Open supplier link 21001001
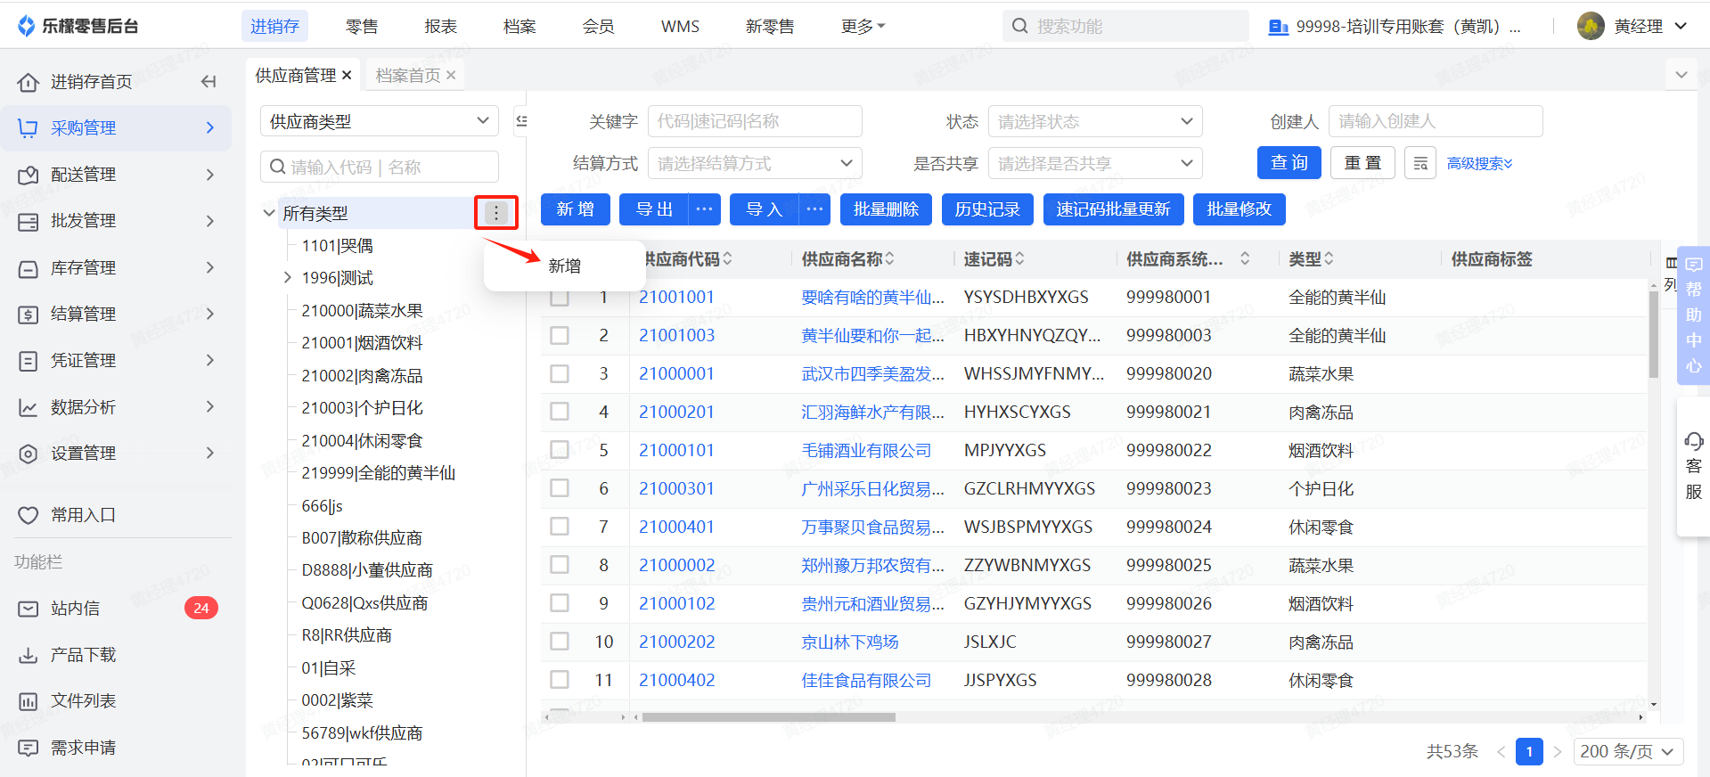The width and height of the screenshot is (1710, 777). (676, 298)
